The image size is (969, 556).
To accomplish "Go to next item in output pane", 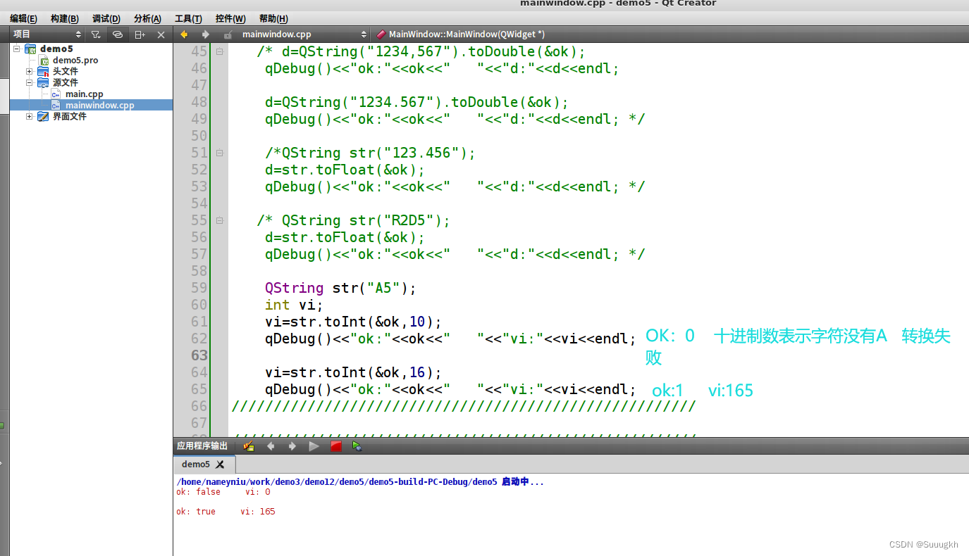I will coord(292,446).
